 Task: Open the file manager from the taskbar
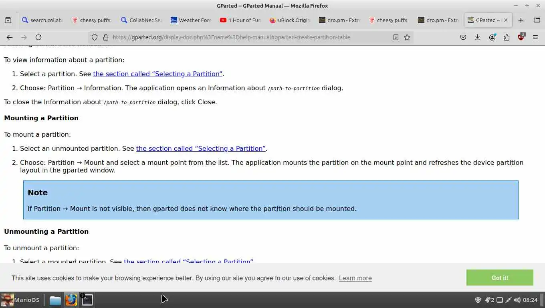(55, 300)
